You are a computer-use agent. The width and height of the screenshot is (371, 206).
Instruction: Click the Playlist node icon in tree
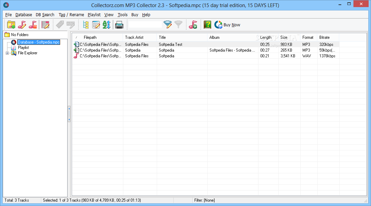(x=14, y=48)
